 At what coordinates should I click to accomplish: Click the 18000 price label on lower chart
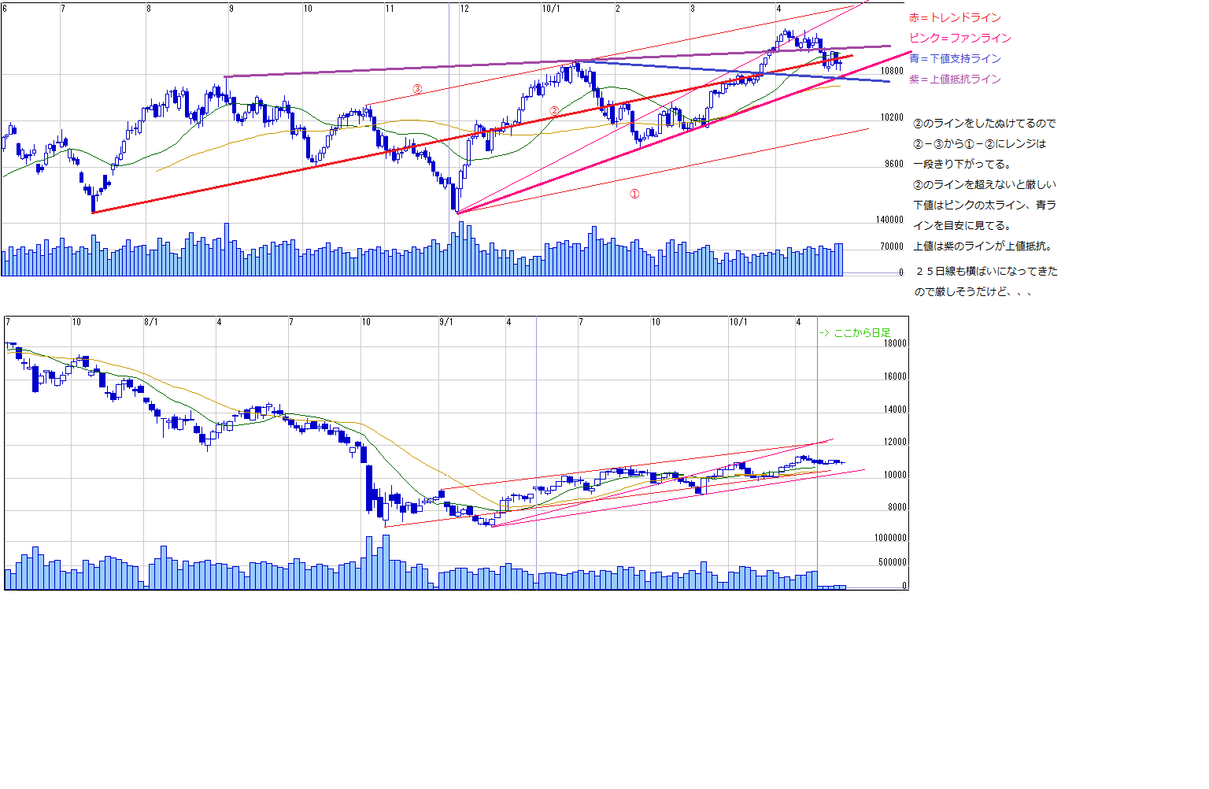pyautogui.click(x=895, y=343)
